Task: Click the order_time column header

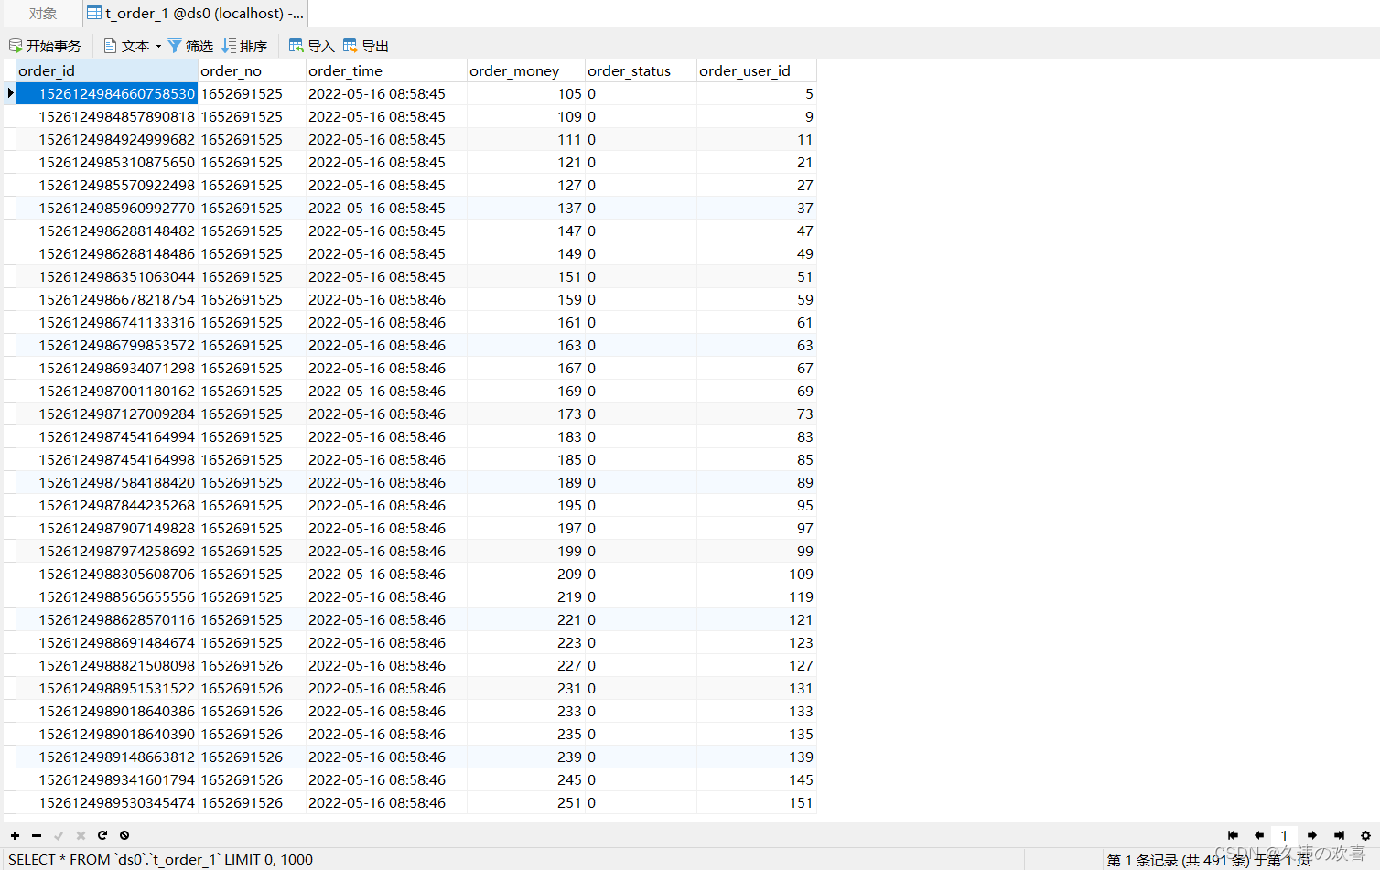Action: [x=386, y=70]
